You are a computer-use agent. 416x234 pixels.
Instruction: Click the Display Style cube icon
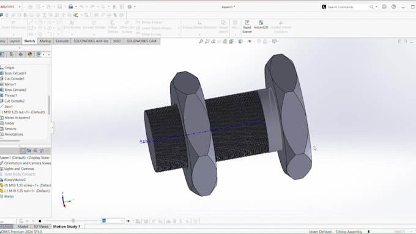pyautogui.click(x=240, y=42)
